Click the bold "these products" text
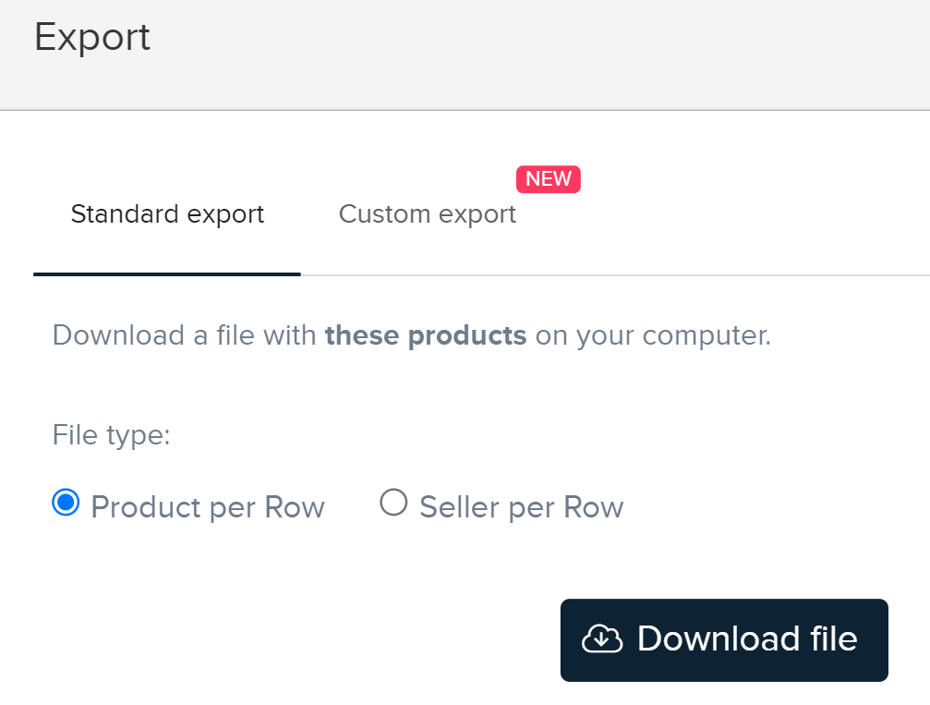The image size is (930, 705). click(426, 334)
